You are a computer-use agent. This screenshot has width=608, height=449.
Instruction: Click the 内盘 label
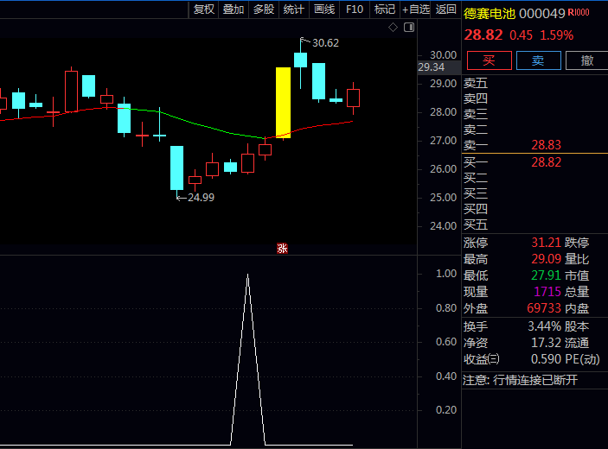point(577,308)
